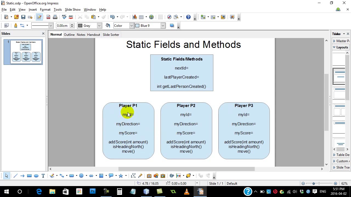Screen dimensions: 351x197
Task: Open the Format menu
Action: pos(45,10)
